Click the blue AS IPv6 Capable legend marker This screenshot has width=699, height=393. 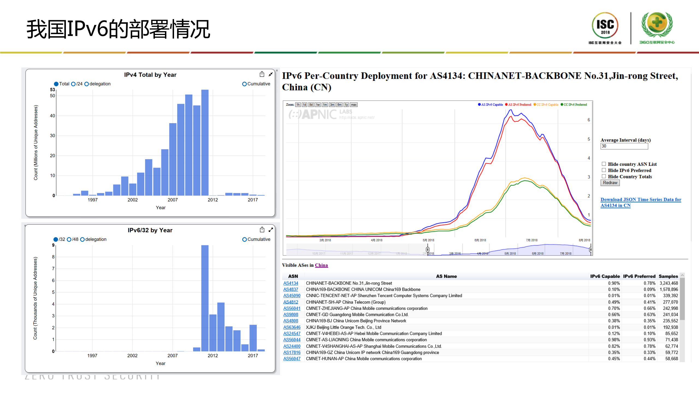[479, 104]
